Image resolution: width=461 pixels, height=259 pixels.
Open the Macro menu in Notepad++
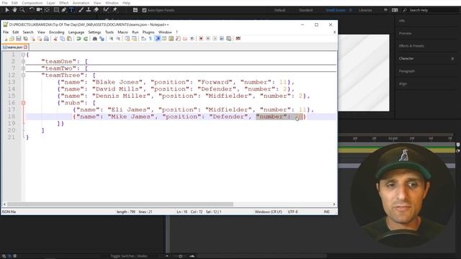122,32
